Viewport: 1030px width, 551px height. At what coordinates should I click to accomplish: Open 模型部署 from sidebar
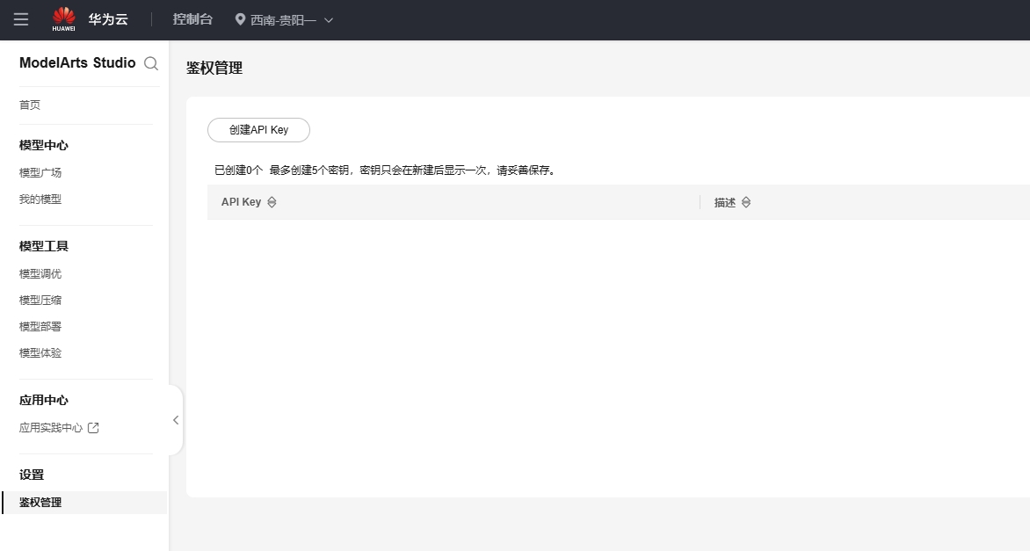pos(40,327)
